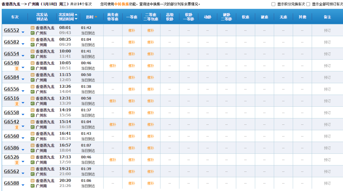
Task: Click destination station icon in G6582 row
Action: click(x=32, y=45)
